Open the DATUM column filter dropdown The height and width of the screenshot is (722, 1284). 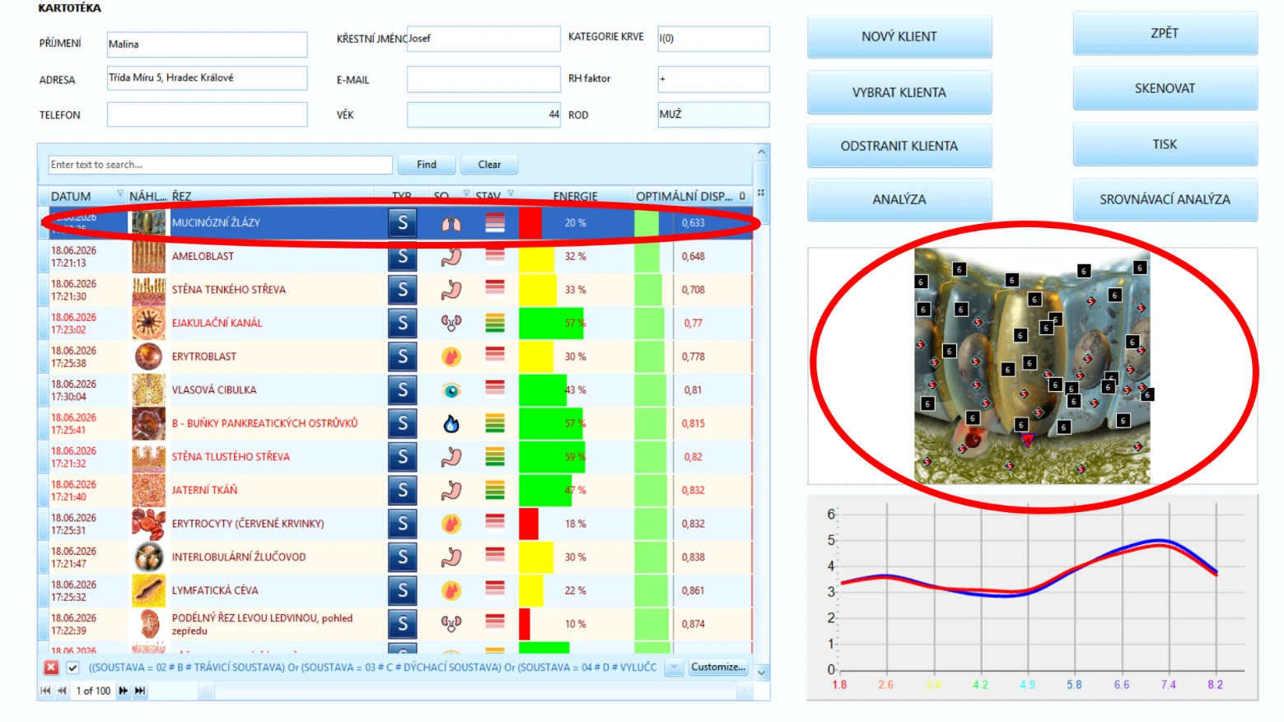pyautogui.click(x=120, y=194)
